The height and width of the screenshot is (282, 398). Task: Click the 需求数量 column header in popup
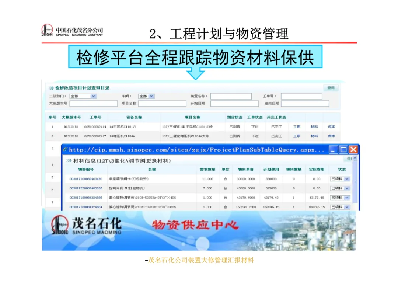pos(207,170)
